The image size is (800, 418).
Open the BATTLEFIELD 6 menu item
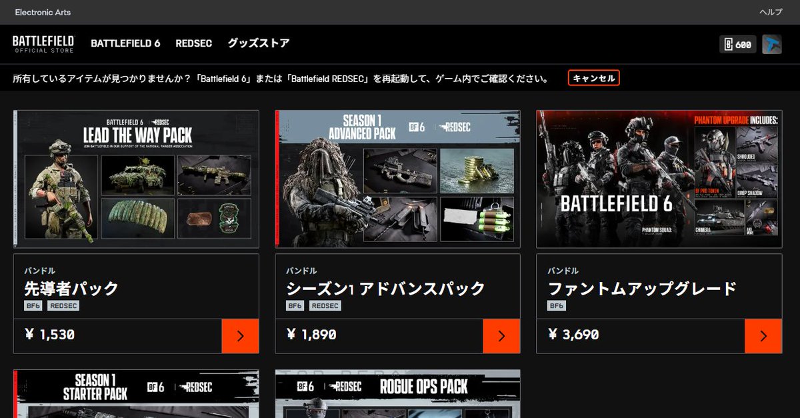click(125, 43)
